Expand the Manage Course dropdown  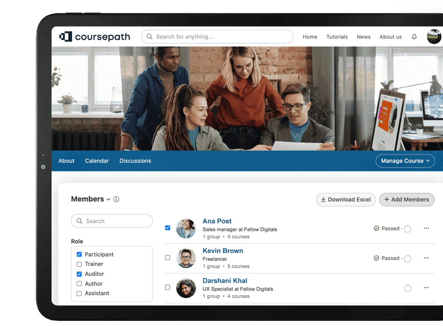click(x=405, y=161)
